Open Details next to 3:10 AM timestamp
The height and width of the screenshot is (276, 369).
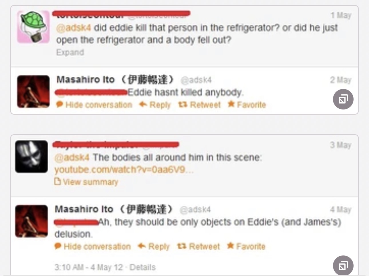(x=142, y=267)
